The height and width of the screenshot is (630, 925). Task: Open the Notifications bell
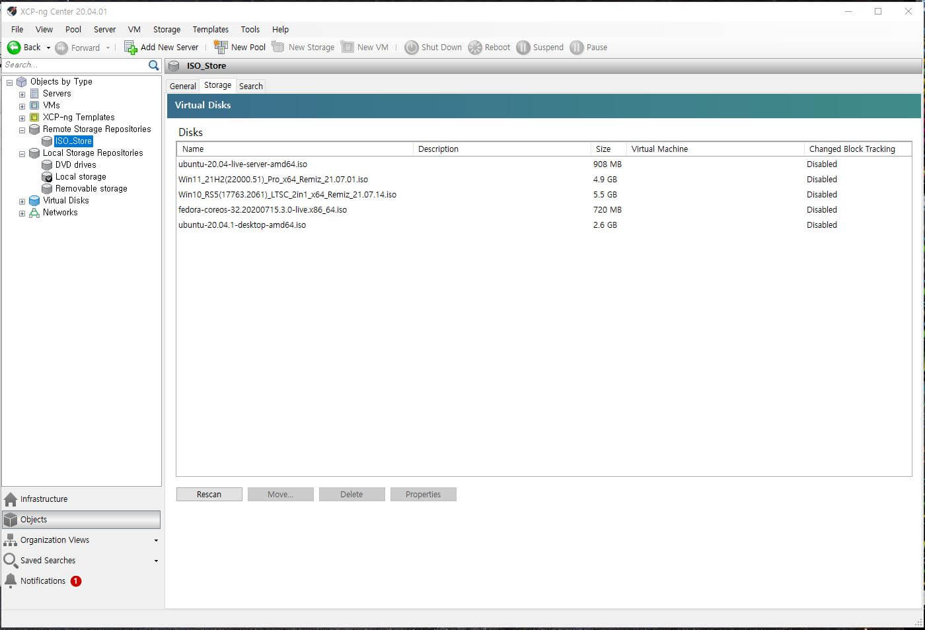(11, 581)
